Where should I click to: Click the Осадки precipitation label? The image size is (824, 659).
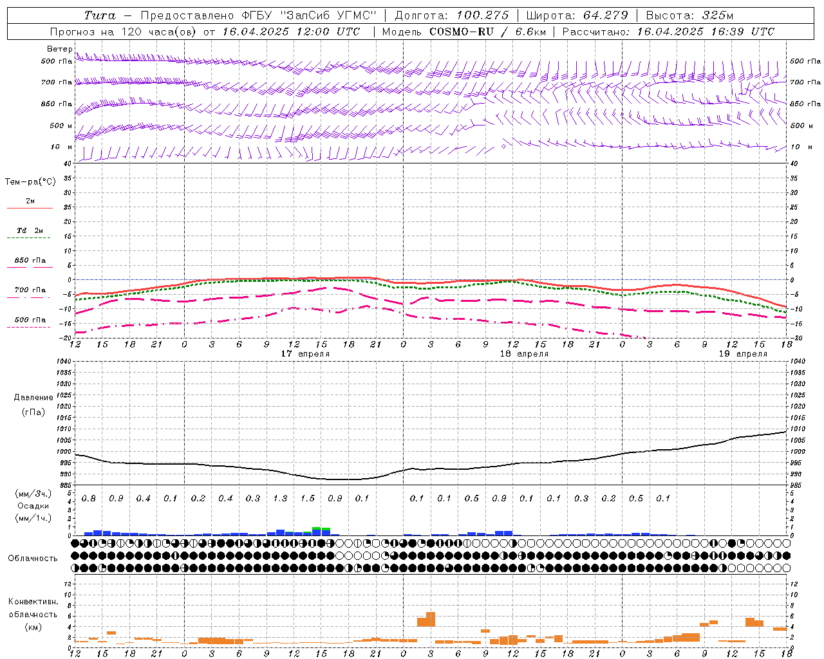tap(33, 506)
